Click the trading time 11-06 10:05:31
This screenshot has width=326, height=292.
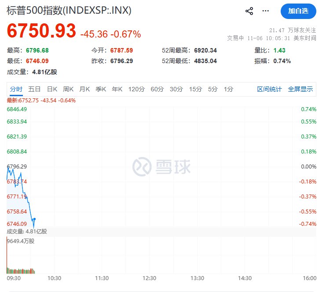269,38
